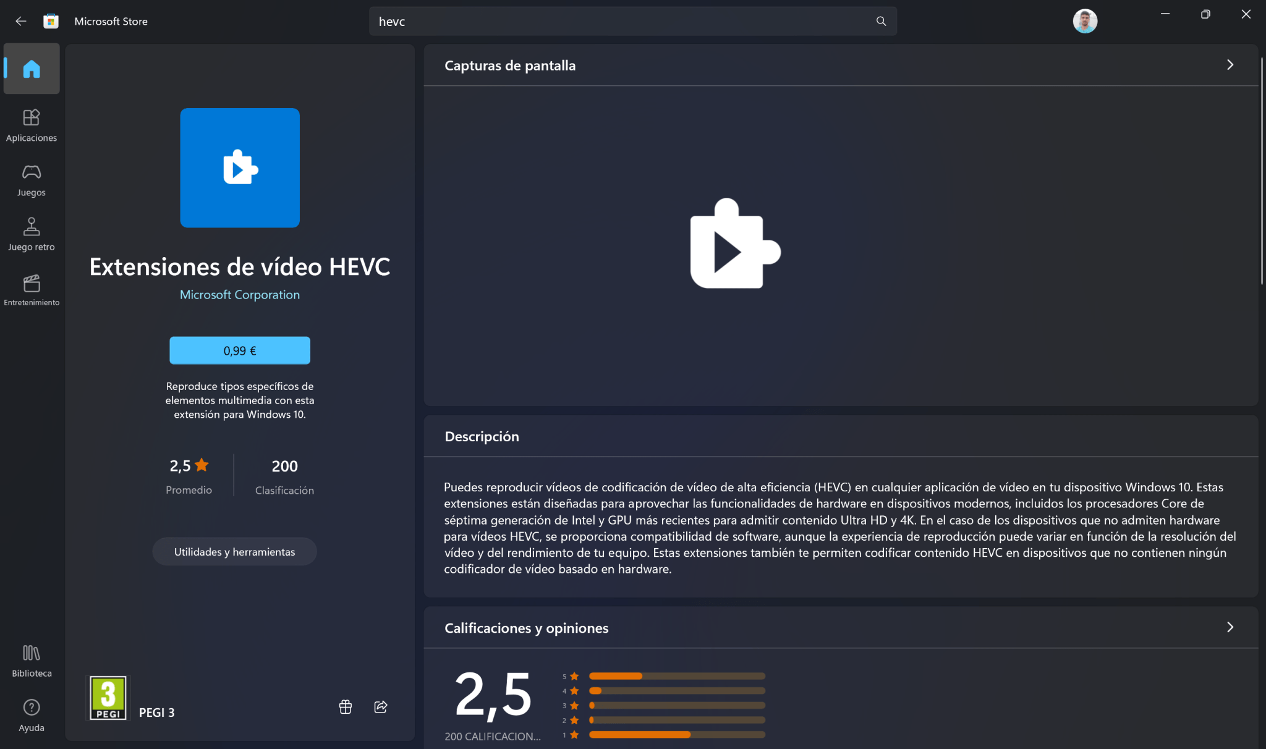The height and width of the screenshot is (749, 1266).
Task: Share the HEVC extension via share icon
Action: click(x=381, y=707)
